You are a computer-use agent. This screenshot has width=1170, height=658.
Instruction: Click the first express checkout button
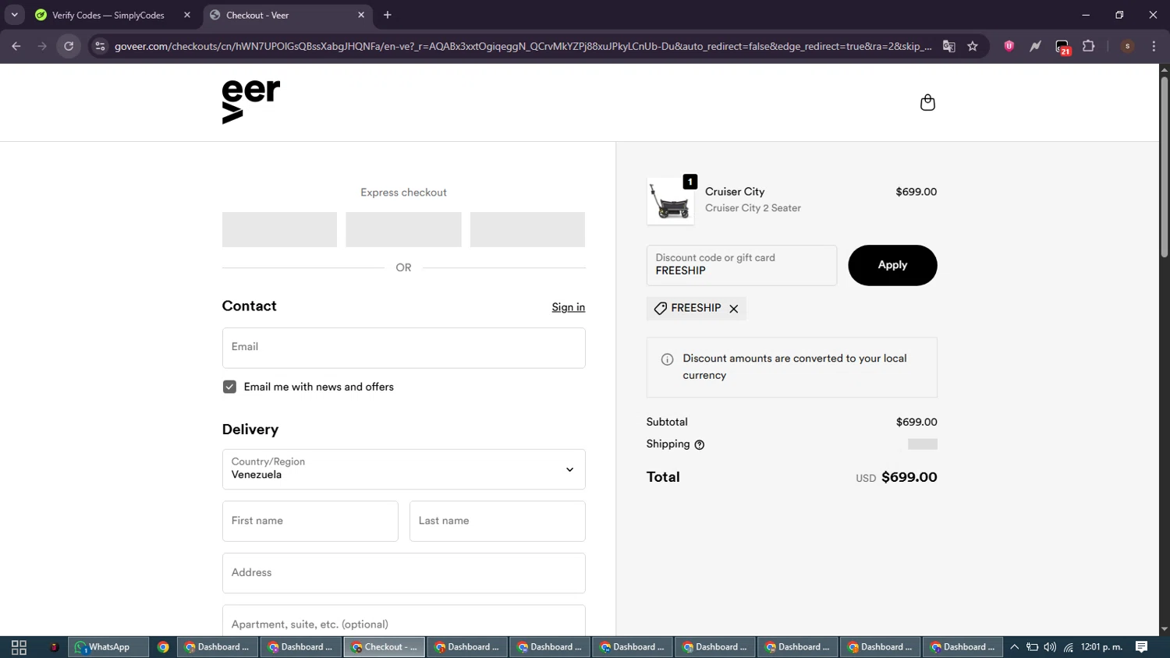[279, 229]
